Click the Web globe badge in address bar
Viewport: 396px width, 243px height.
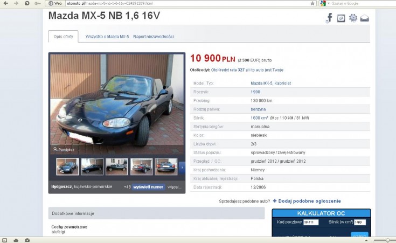pos(55,3)
